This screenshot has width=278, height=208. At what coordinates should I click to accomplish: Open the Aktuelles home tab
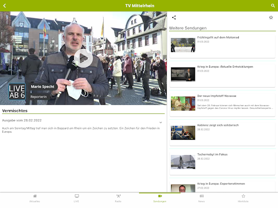35,198
